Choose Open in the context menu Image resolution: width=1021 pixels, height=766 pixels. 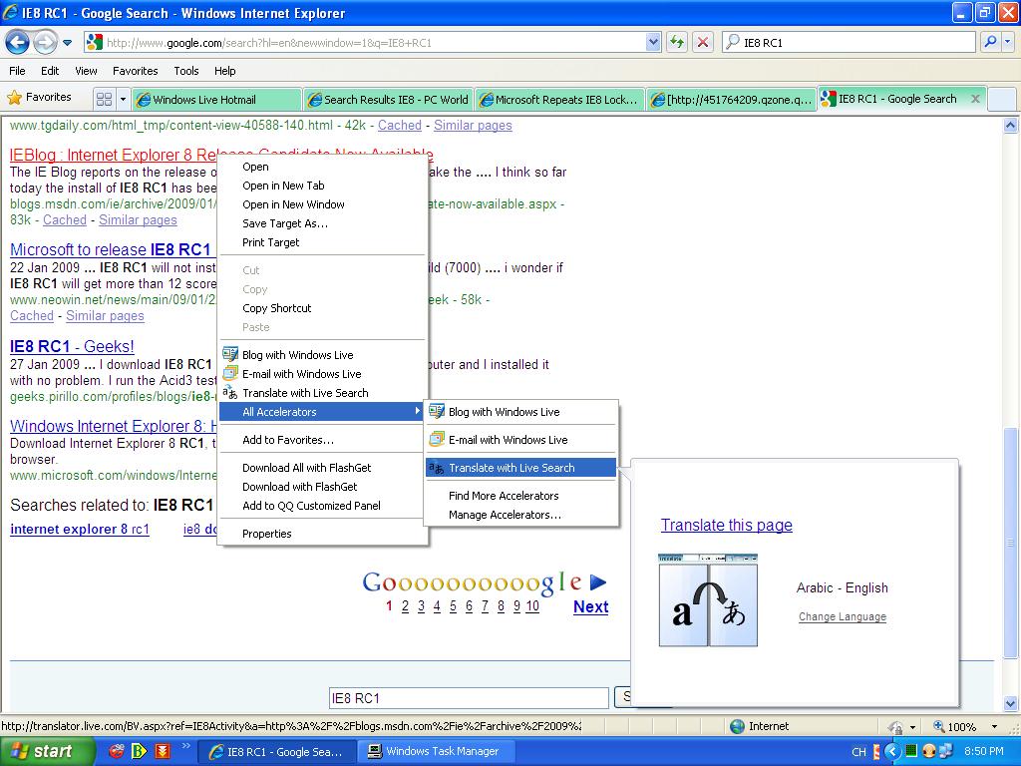(x=323, y=167)
